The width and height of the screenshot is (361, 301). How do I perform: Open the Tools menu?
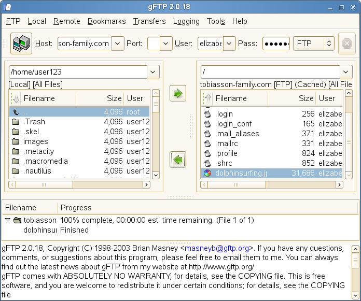pyautogui.click(x=216, y=21)
